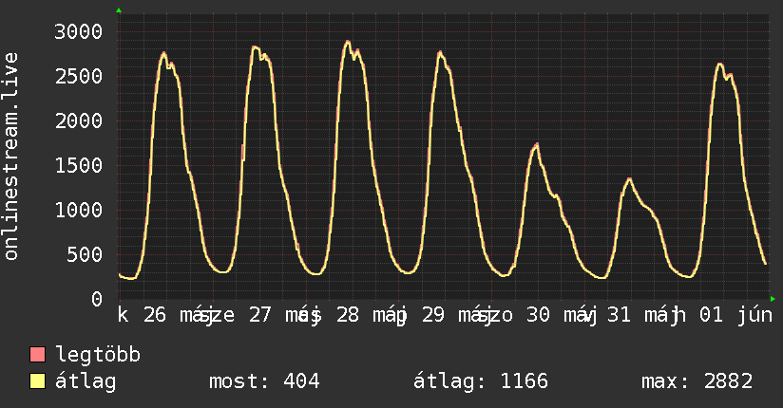Click the yellow átlag legend swatch
Screen dimensions: 783x408
pyautogui.click(x=37, y=380)
